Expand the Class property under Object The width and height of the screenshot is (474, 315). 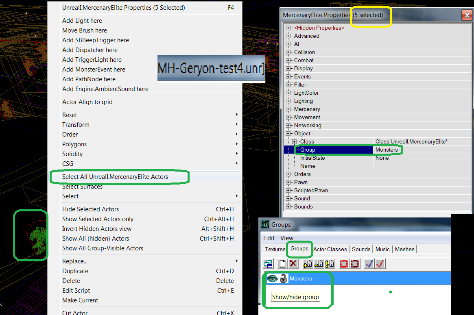coord(294,141)
